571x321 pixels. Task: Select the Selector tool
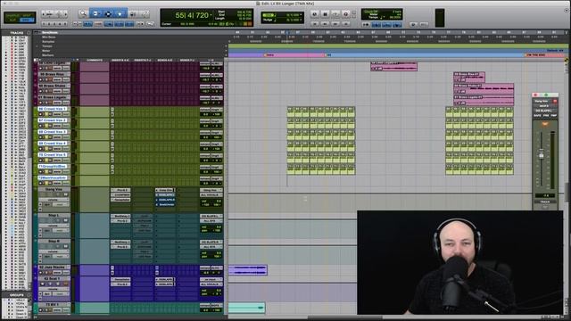(x=108, y=13)
